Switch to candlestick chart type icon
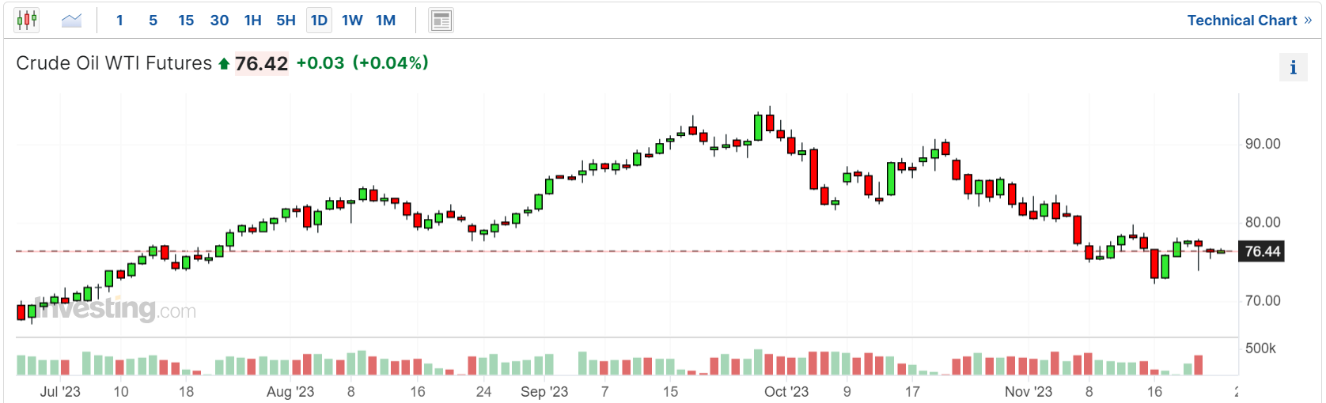 coord(27,21)
